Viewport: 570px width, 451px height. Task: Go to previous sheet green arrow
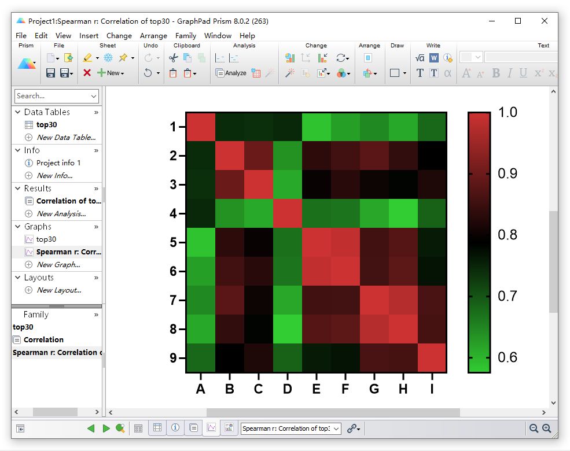pyautogui.click(x=91, y=428)
